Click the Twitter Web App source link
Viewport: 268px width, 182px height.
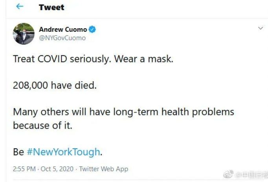tap(104, 169)
